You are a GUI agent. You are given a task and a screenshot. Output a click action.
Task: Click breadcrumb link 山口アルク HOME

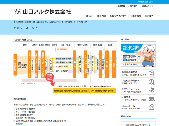click(x=38, y=22)
